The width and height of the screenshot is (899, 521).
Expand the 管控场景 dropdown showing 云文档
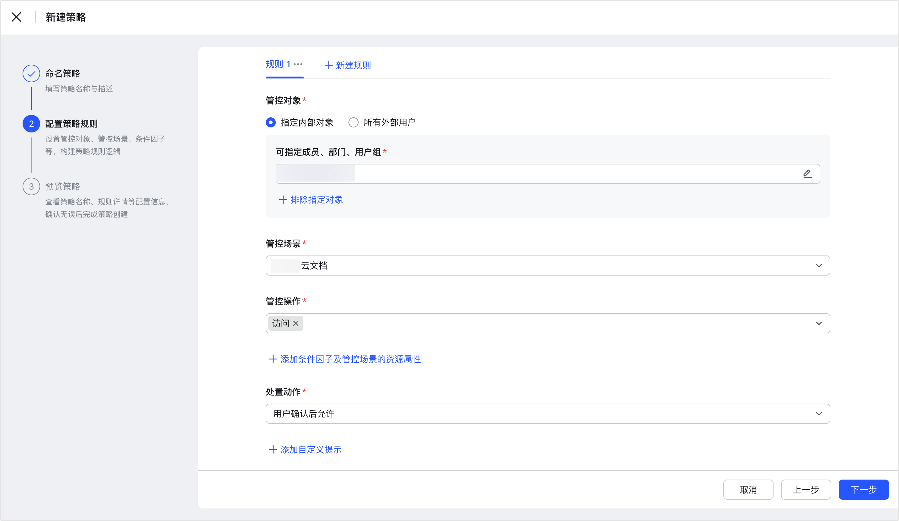(x=548, y=266)
